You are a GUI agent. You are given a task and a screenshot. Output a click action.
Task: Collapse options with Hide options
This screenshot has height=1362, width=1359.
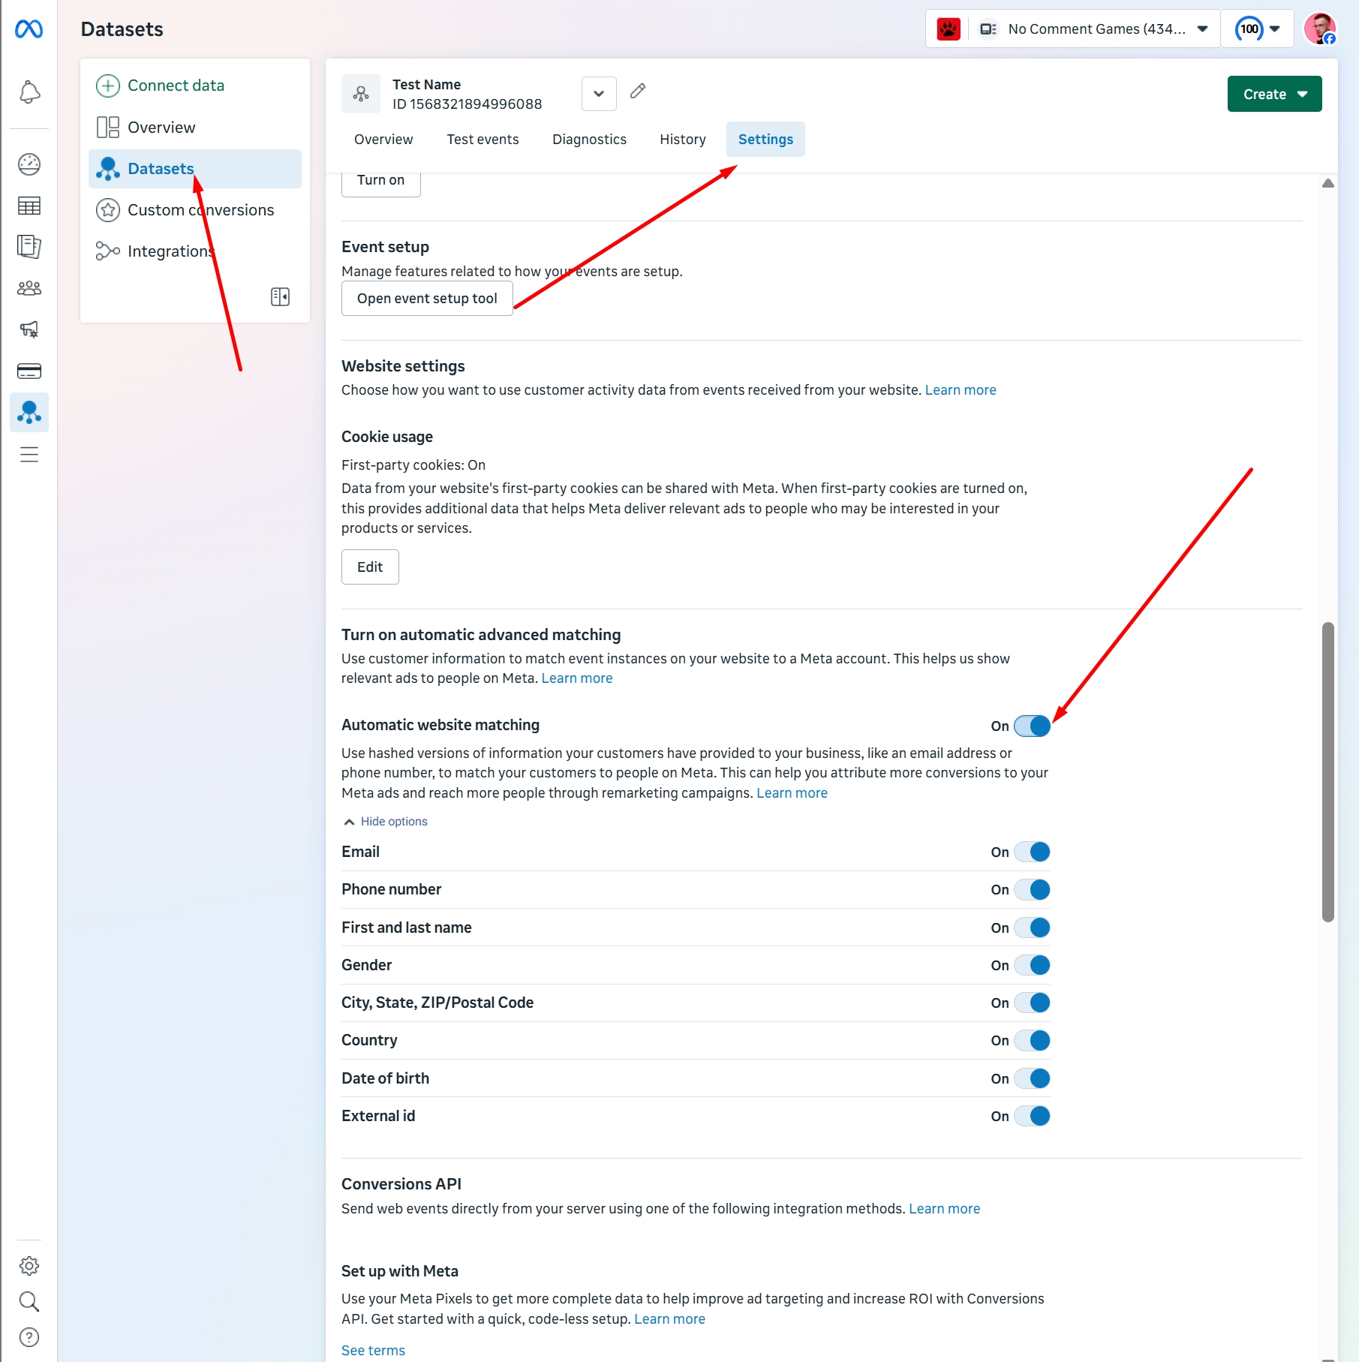click(386, 822)
